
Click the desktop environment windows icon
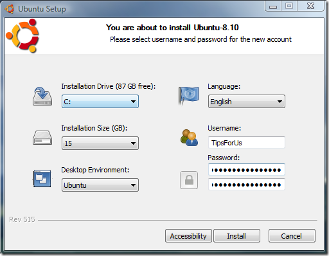pyautogui.click(x=42, y=179)
